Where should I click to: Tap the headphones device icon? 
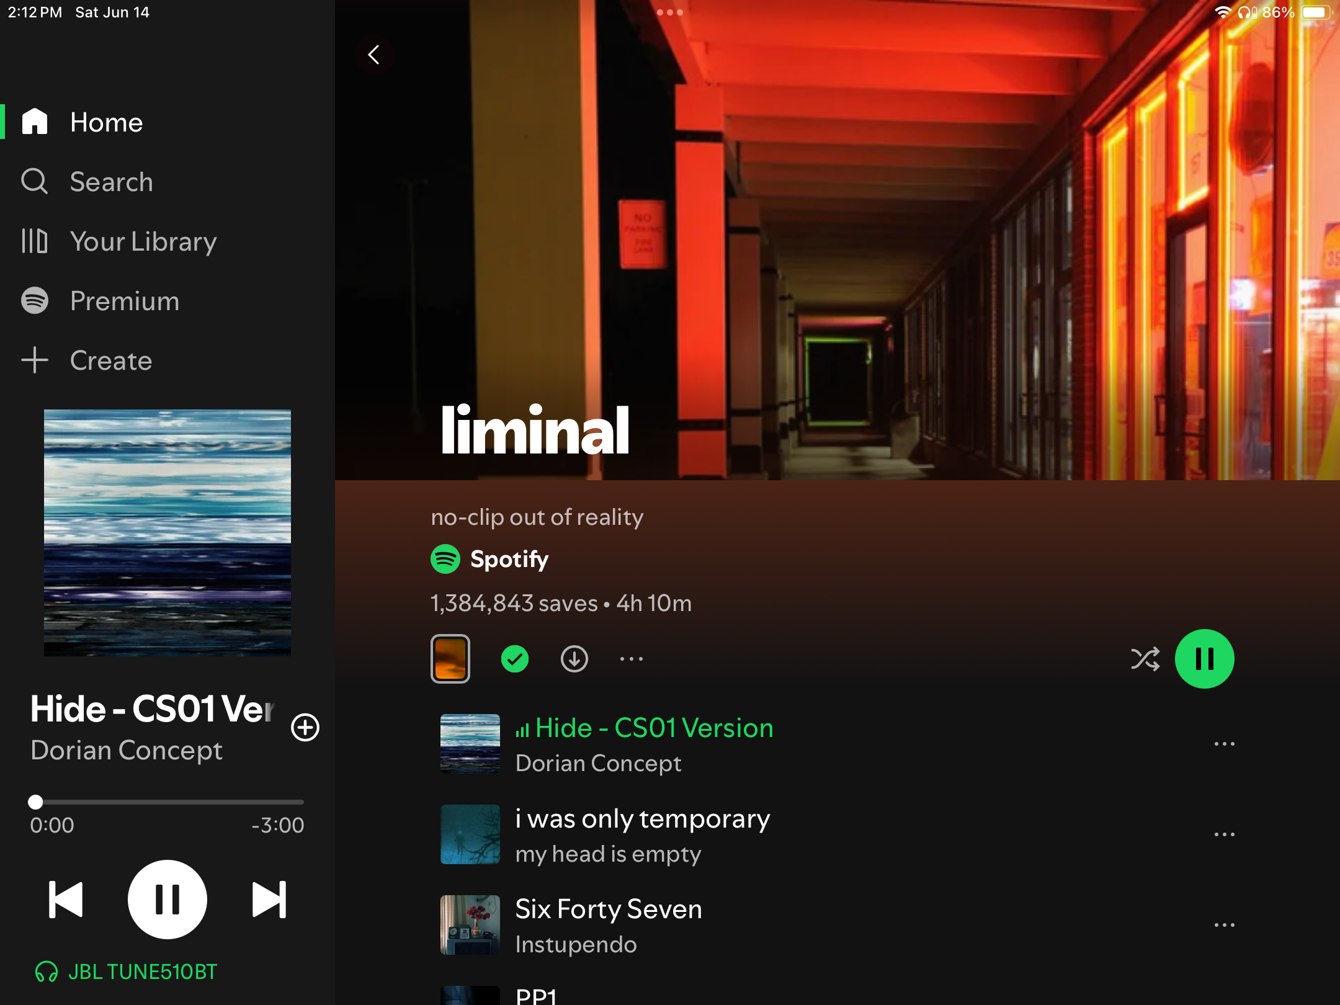(47, 971)
